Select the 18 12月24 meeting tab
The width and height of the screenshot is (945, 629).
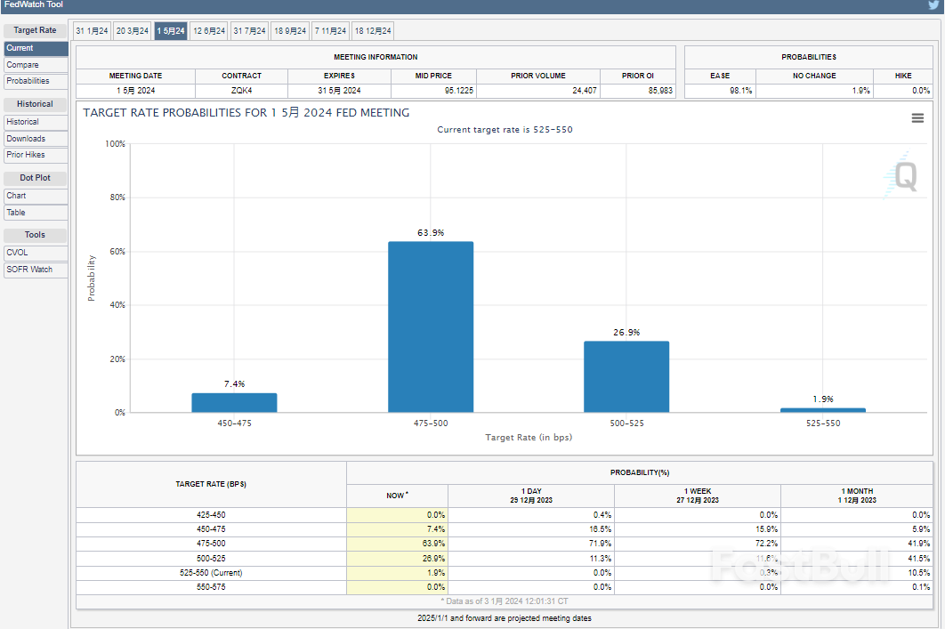[x=373, y=31]
